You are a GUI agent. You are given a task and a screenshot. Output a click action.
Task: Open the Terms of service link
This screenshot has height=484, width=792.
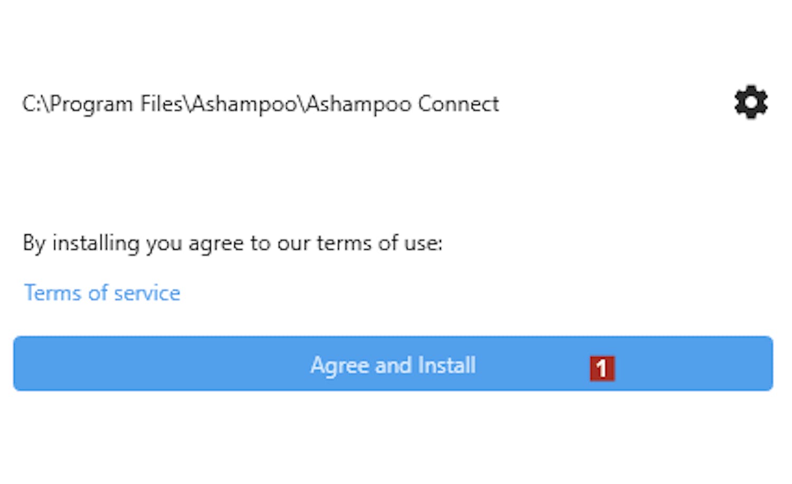[102, 293]
